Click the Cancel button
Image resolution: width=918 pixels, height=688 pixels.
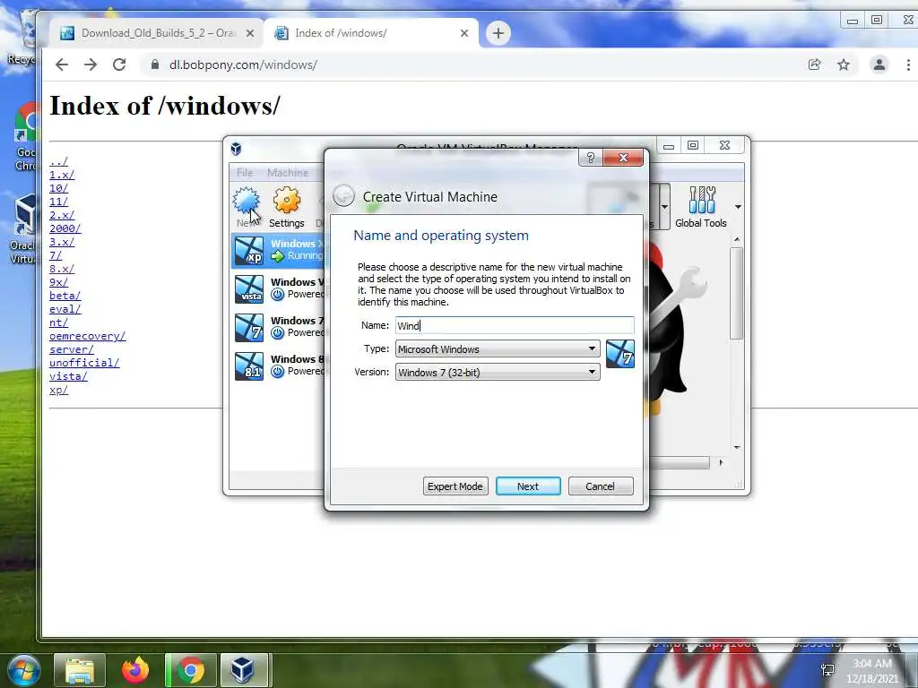(x=600, y=486)
